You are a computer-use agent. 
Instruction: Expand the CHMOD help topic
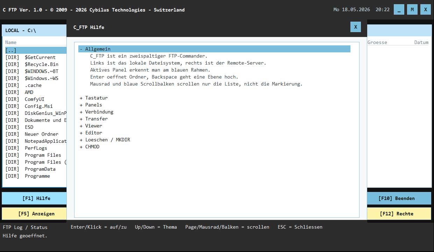coord(90,147)
